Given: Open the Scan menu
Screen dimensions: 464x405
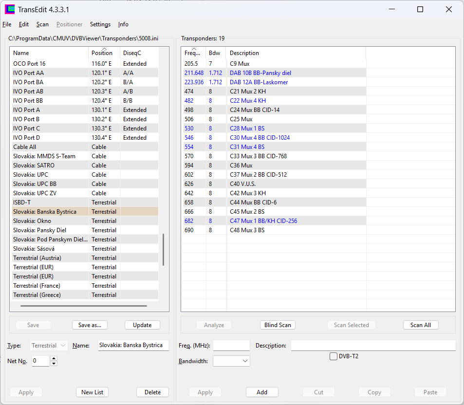Looking at the screenshot, I should pos(42,24).
